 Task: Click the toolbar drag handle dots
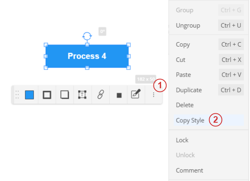(x=17, y=95)
